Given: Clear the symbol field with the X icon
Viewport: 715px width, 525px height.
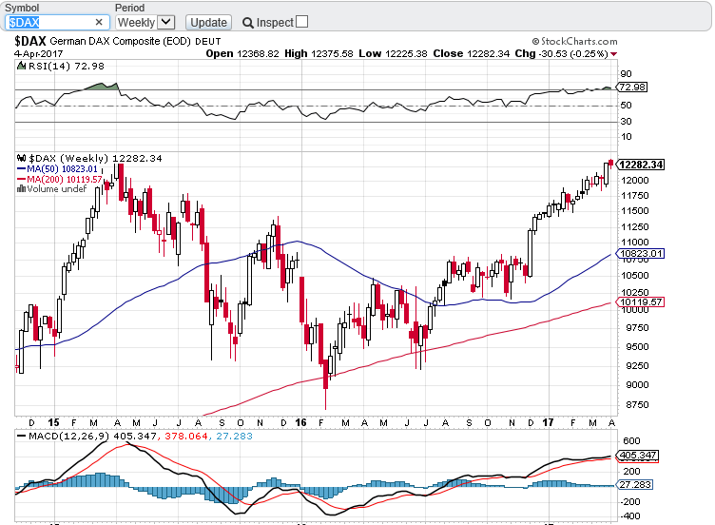Looking at the screenshot, I should coord(99,22).
